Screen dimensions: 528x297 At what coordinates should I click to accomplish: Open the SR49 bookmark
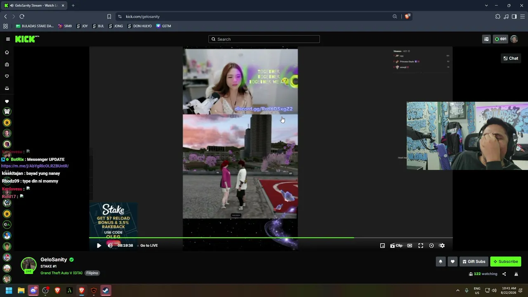(x=65, y=26)
